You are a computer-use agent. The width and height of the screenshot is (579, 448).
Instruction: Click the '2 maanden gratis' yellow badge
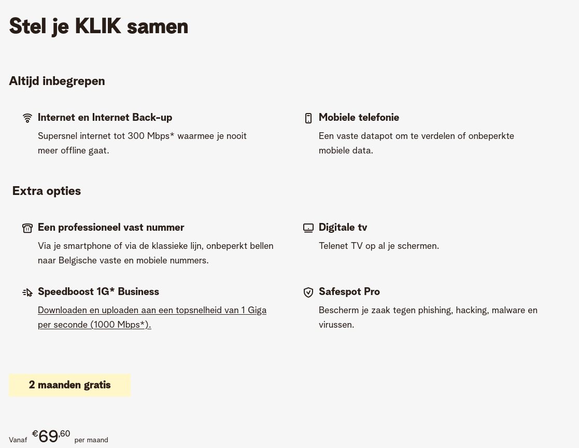tap(69, 385)
